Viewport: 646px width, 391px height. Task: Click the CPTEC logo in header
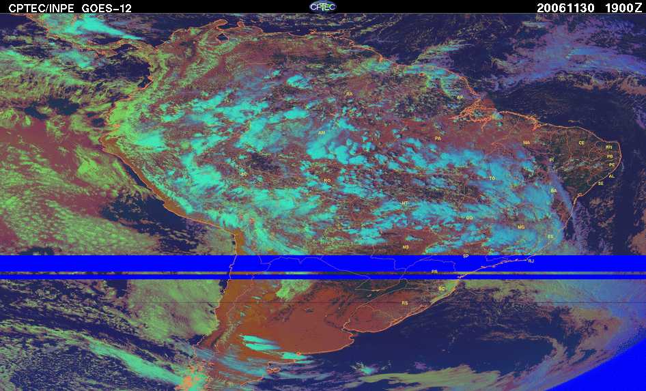(323, 7)
